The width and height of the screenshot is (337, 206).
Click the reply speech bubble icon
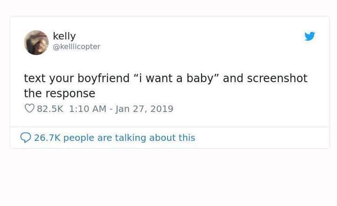coord(26,137)
